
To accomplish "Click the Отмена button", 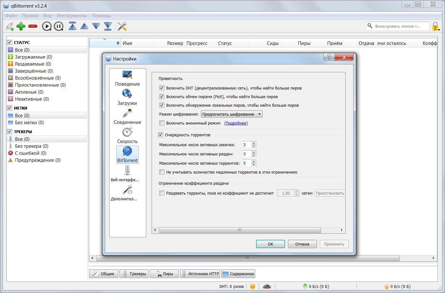I will click(302, 244).
